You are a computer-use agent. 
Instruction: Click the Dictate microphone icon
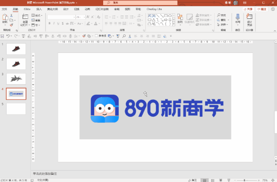pyautogui.click(x=238, y=17)
